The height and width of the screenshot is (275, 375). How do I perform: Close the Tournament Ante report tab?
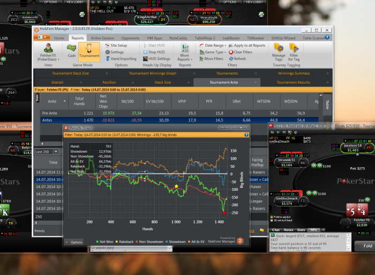pos(256,83)
